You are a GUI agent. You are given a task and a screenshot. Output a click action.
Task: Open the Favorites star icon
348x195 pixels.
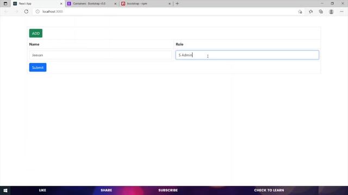coord(310,12)
